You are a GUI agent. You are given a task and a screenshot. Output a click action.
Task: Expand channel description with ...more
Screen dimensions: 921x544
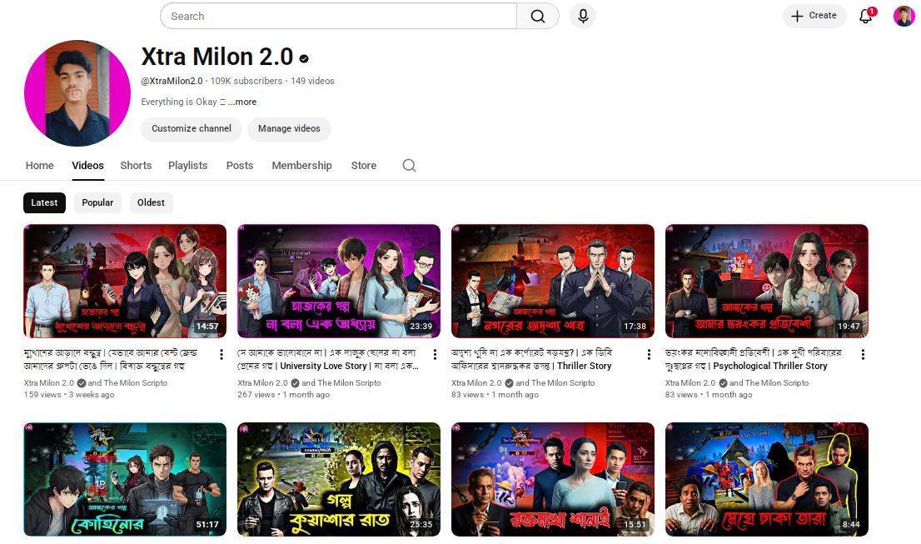point(242,102)
